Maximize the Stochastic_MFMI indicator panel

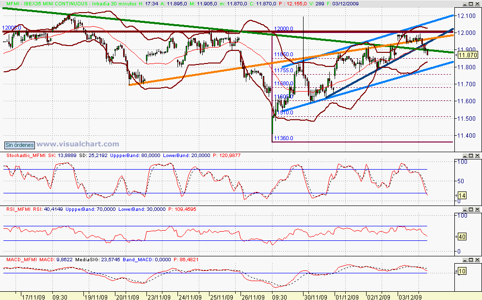[471, 156]
